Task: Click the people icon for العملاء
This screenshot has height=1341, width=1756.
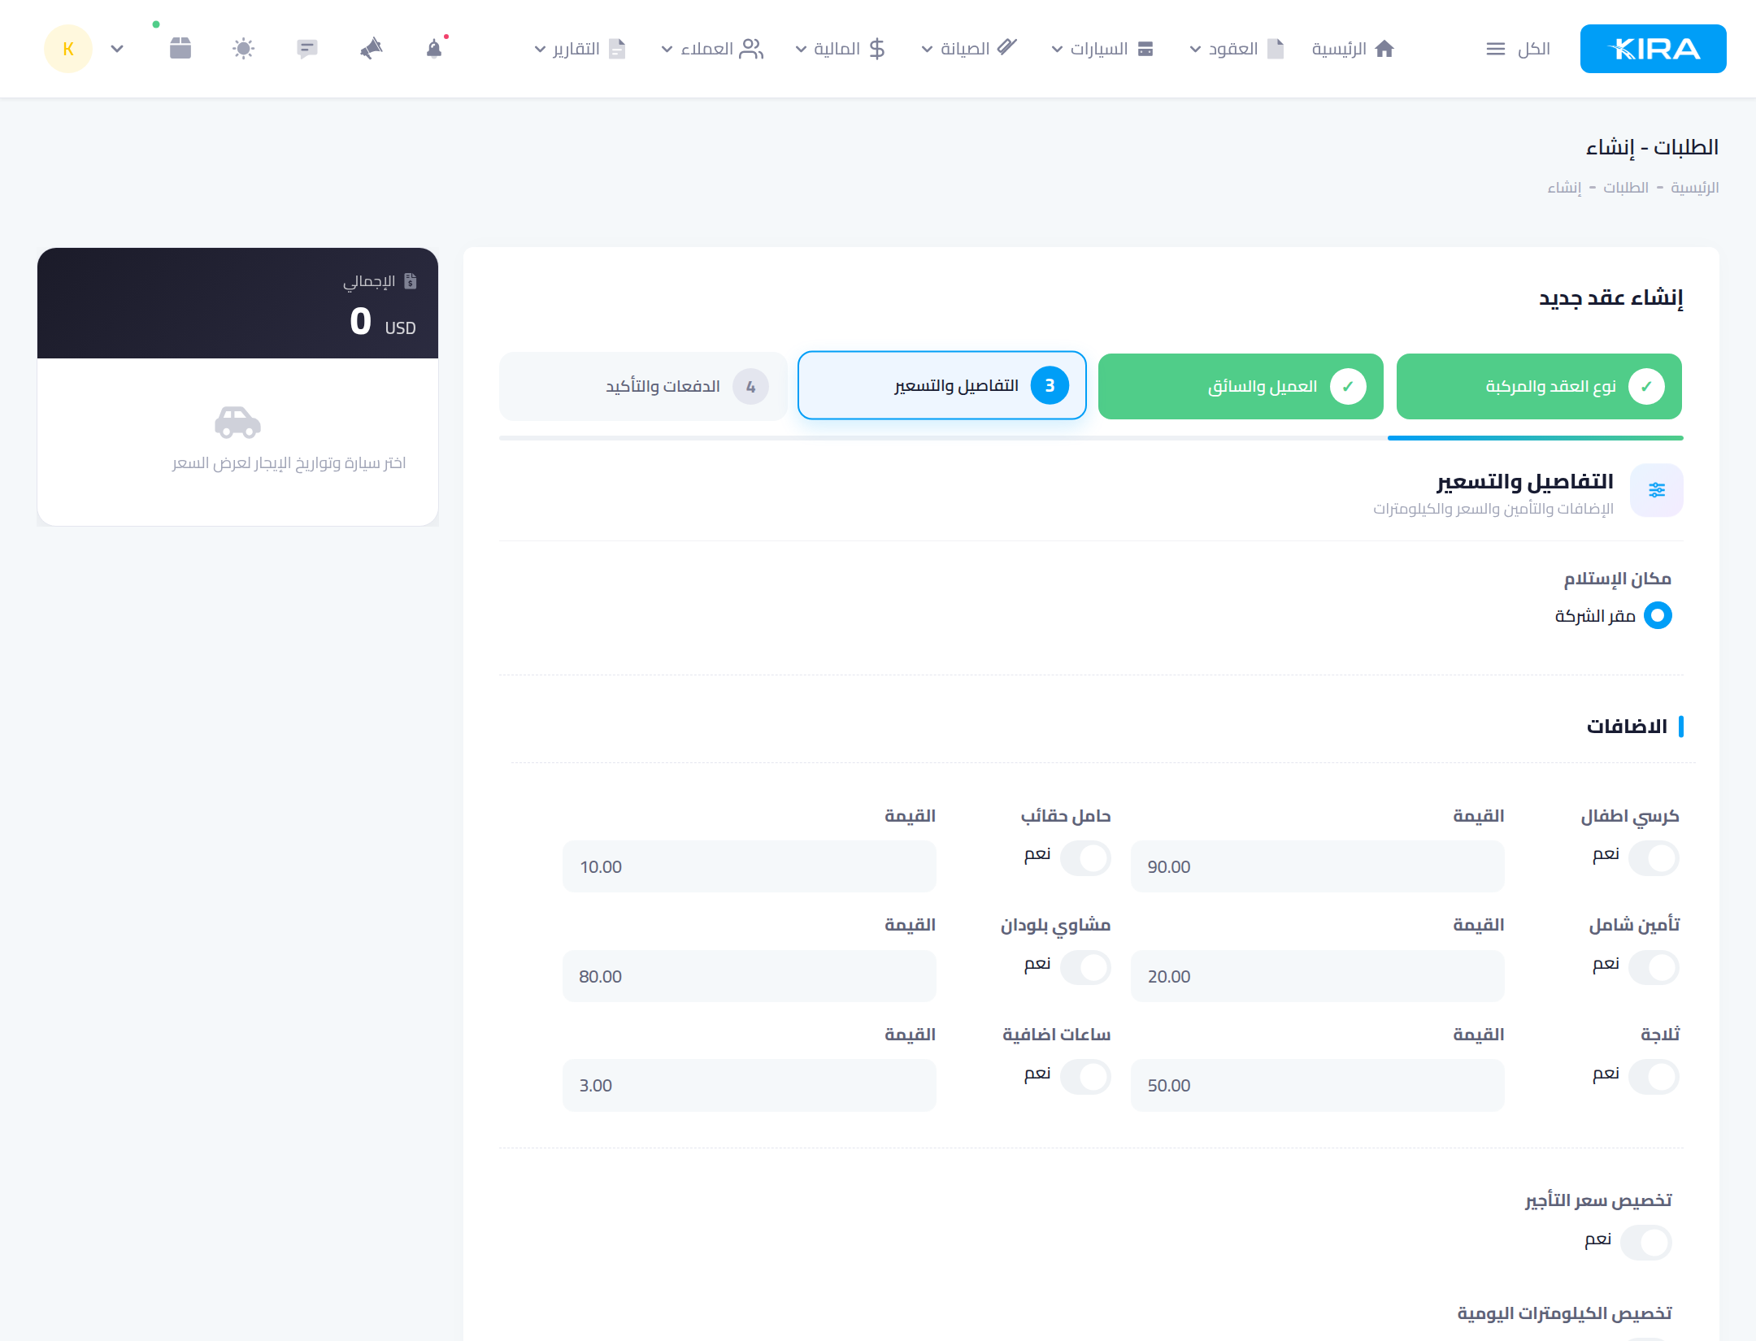Action: click(x=751, y=49)
